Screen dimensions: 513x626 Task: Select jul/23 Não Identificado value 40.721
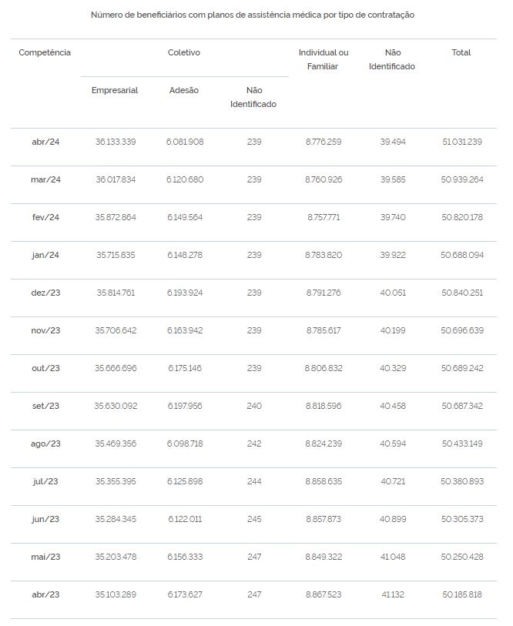tap(393, 481)
